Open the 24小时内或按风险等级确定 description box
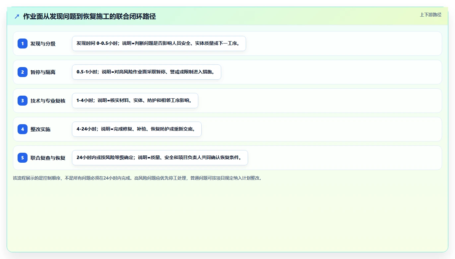 [160, 158]
